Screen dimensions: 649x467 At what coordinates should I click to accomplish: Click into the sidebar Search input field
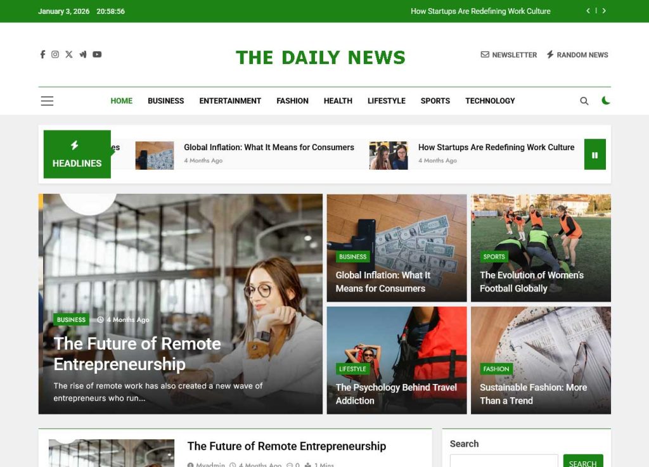click(504, 461)
